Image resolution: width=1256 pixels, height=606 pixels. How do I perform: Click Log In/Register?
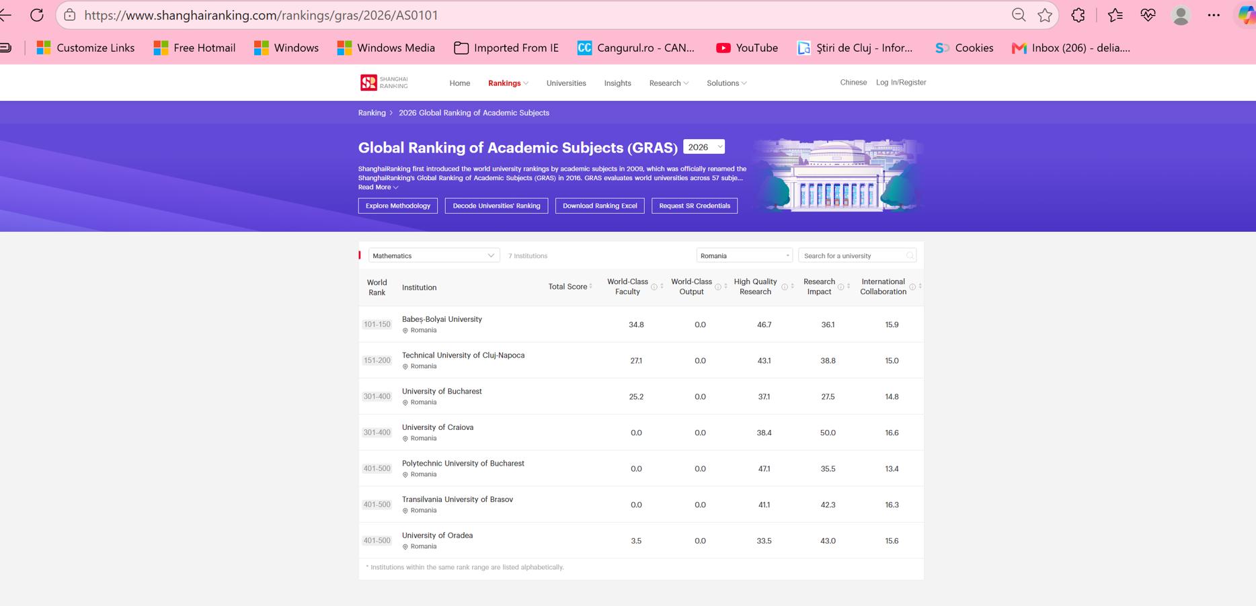pos(901,83)
